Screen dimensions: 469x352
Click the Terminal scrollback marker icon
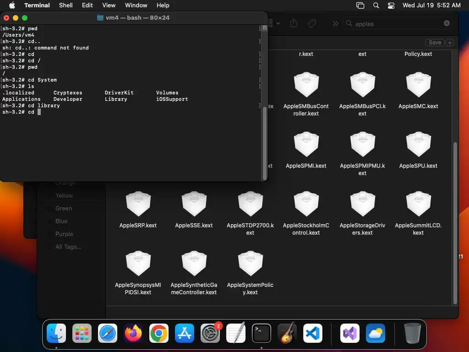(x=264, y=28)
